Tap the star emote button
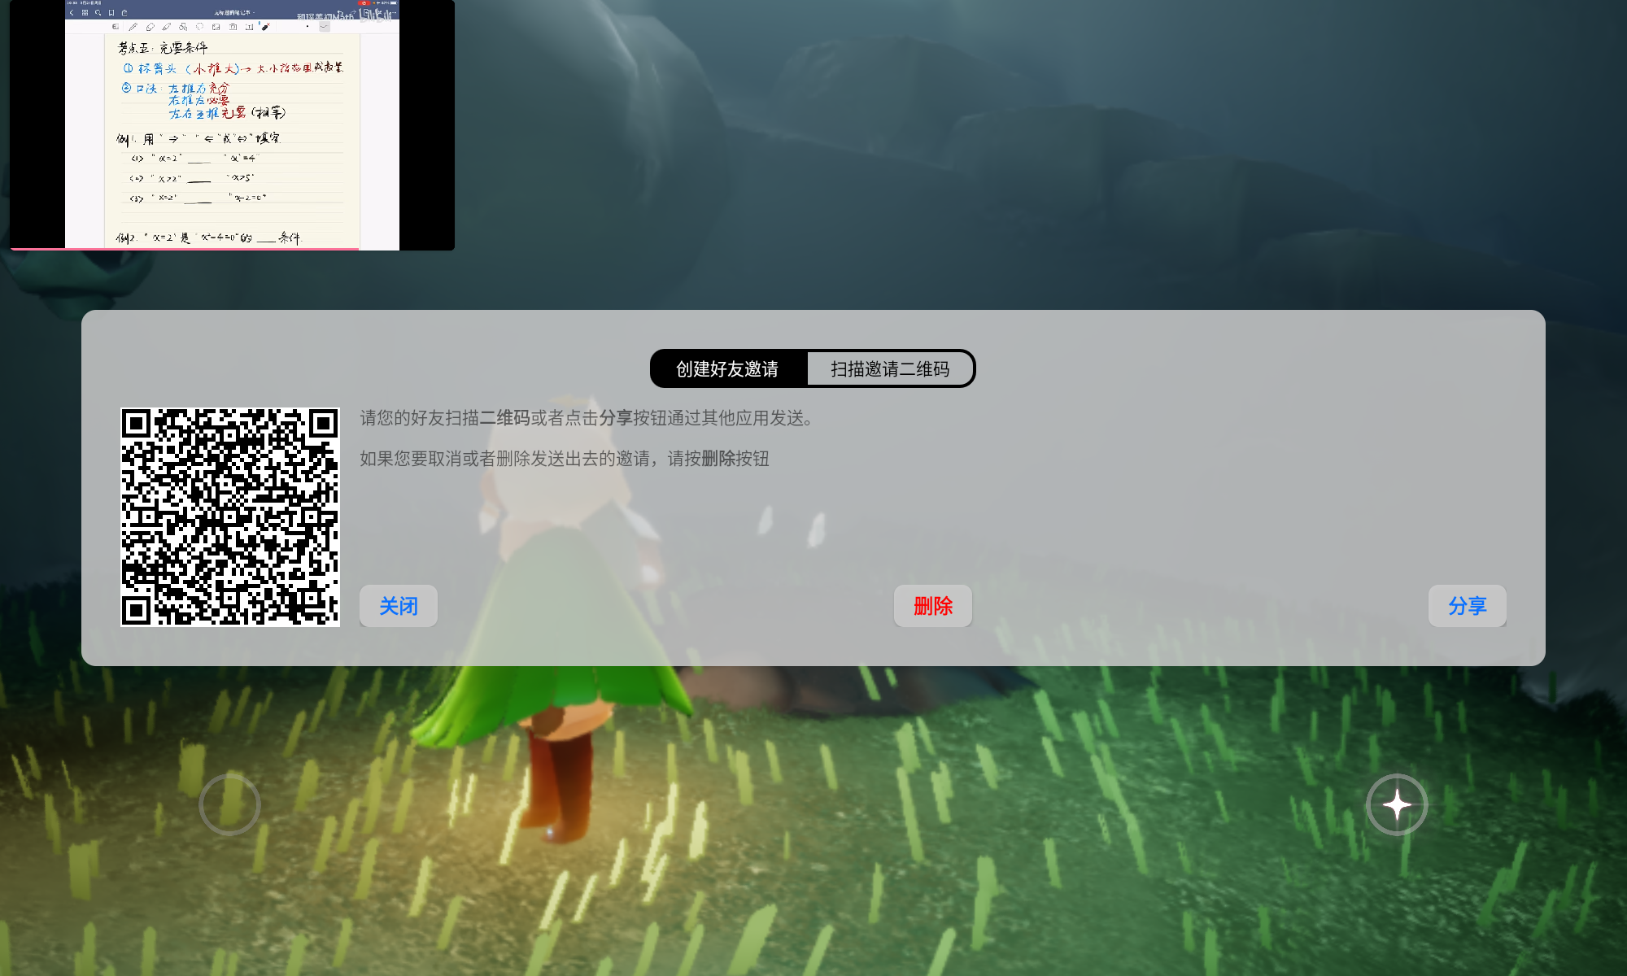 (x=1397, y=805)
